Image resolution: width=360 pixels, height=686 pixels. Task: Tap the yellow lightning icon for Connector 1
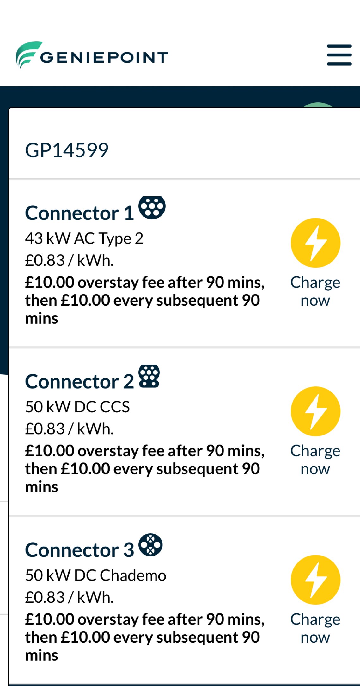pos(315,243)
